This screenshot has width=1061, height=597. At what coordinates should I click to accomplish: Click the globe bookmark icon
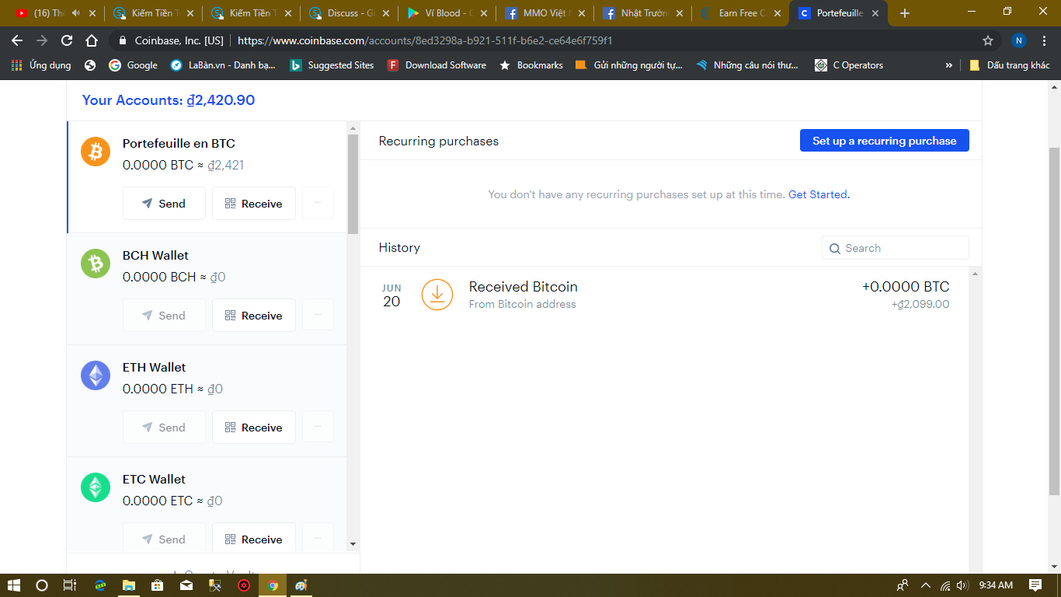[90, 65]
